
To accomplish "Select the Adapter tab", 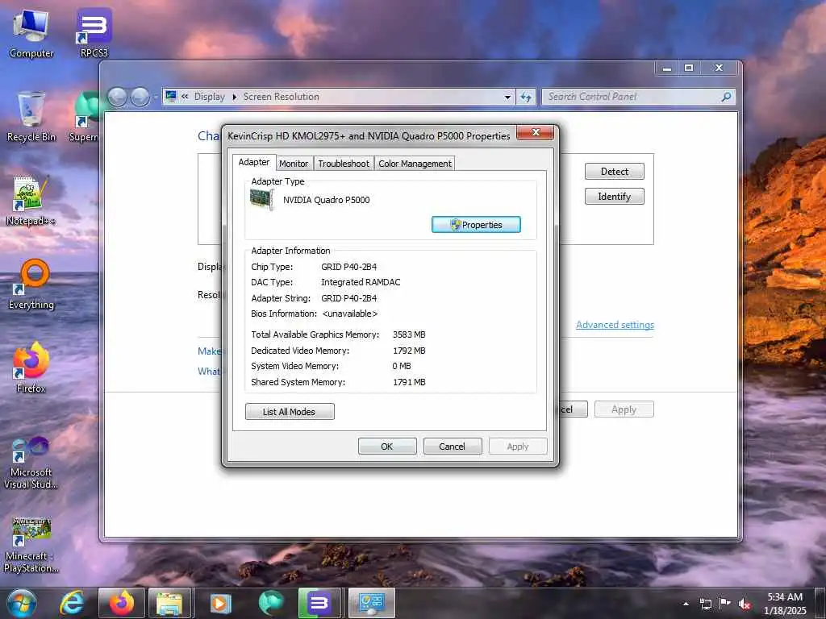I will click(x=254, y=162).
